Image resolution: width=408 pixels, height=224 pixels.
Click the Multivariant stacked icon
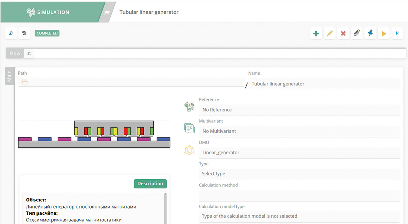click(x=189, y=128)
